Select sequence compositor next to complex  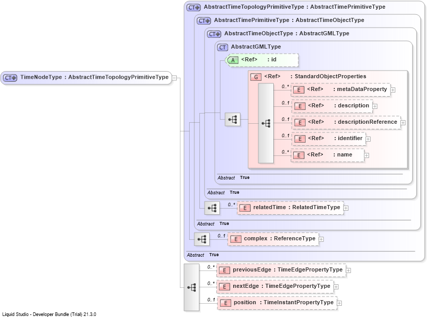[x=202, y=239]
